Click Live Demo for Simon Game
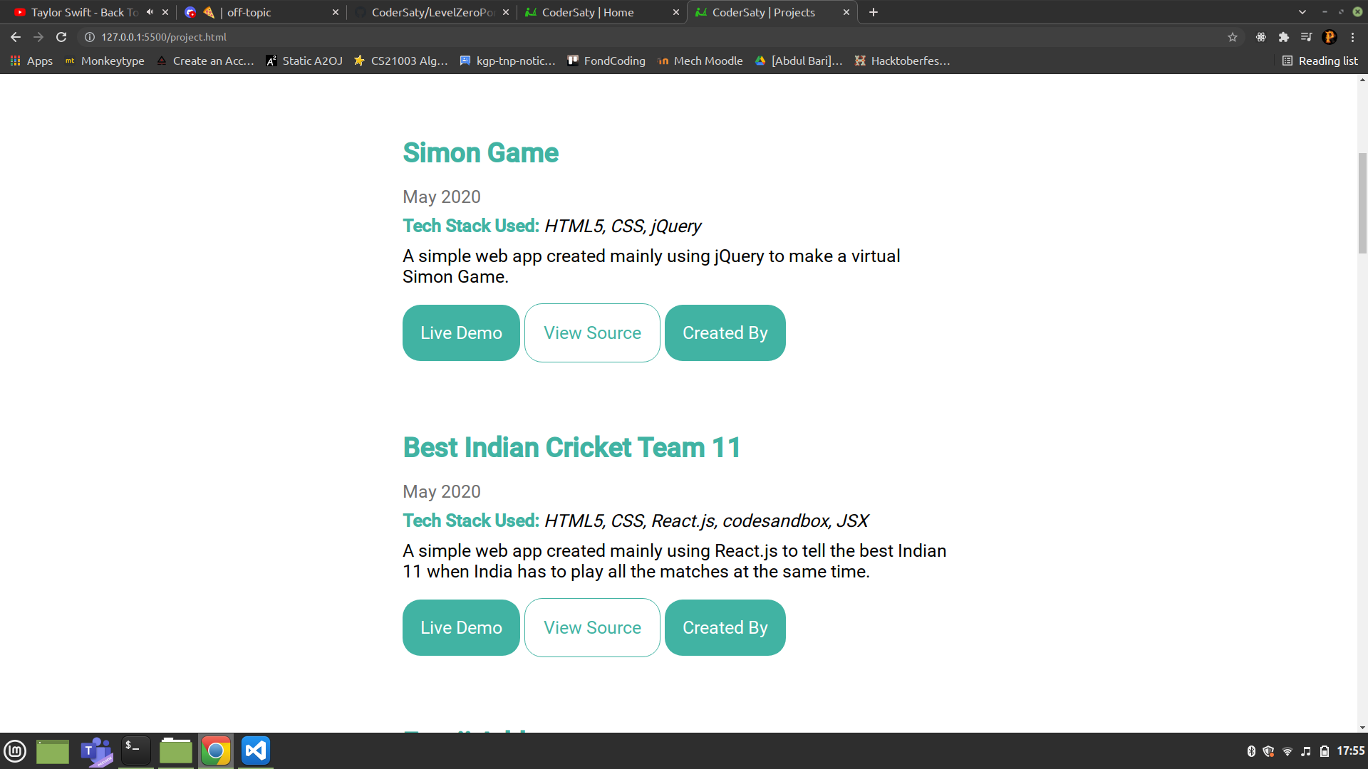The image size is (1368, 769). pos(461,333)
